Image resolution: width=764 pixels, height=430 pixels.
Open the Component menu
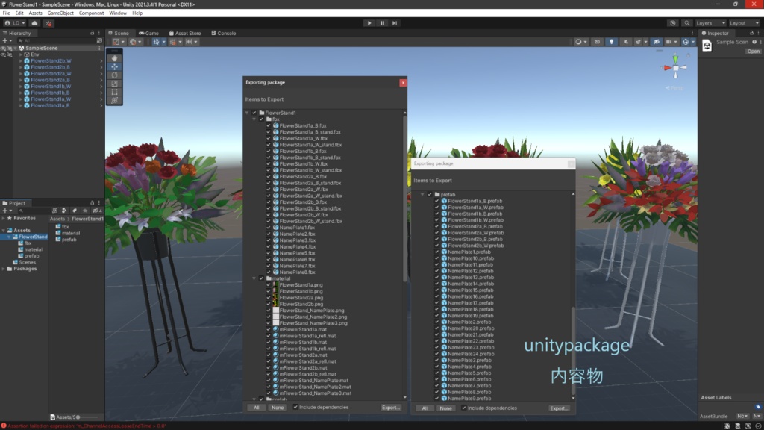pyautogui.click(x=91, y=13)
